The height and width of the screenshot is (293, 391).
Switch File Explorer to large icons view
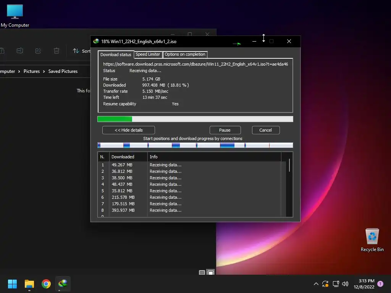211,272
